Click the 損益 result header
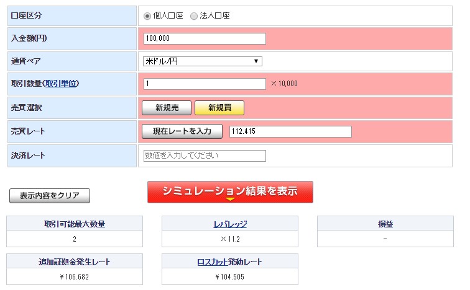 tap(385, 224)
